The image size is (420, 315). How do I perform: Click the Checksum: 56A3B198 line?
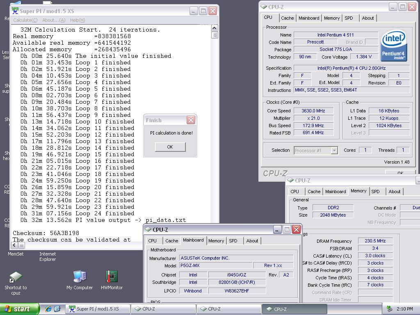(x=46, y=233)
